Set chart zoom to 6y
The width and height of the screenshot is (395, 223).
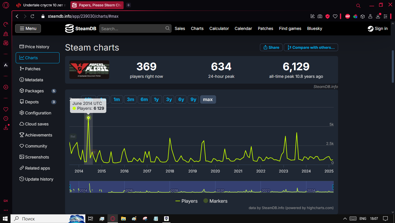pos(181,100)
